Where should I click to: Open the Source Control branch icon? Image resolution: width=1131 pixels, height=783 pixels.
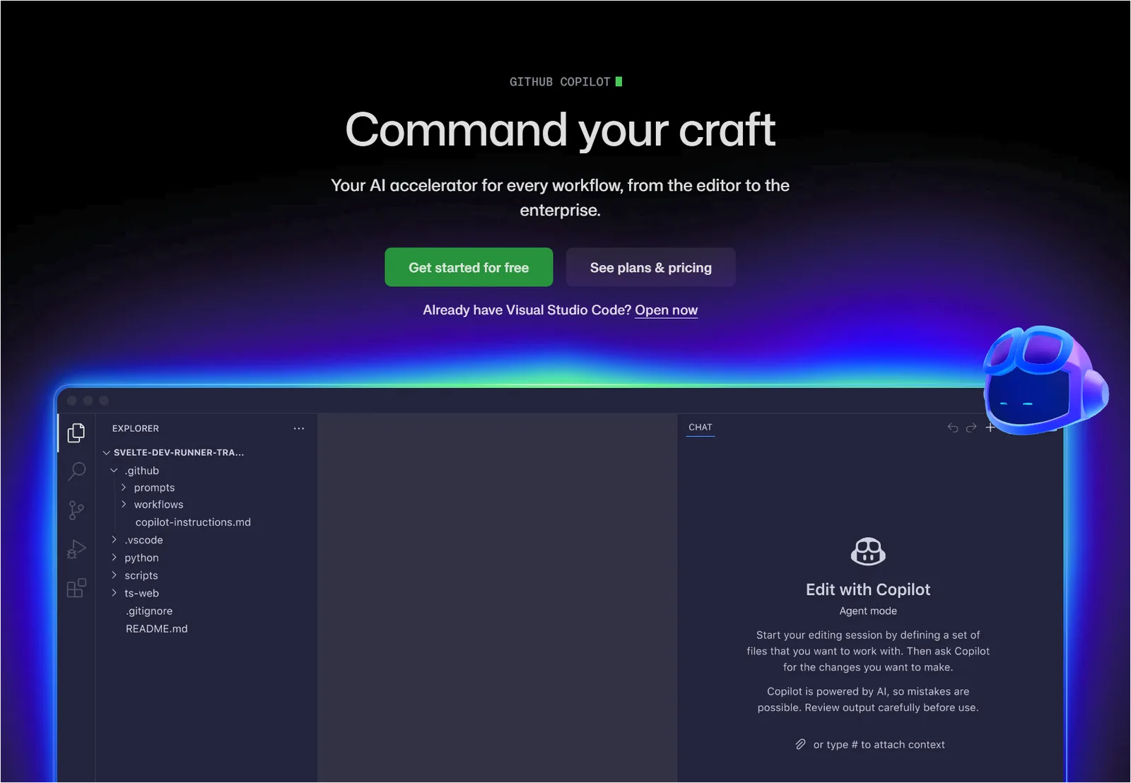point(76,510)
